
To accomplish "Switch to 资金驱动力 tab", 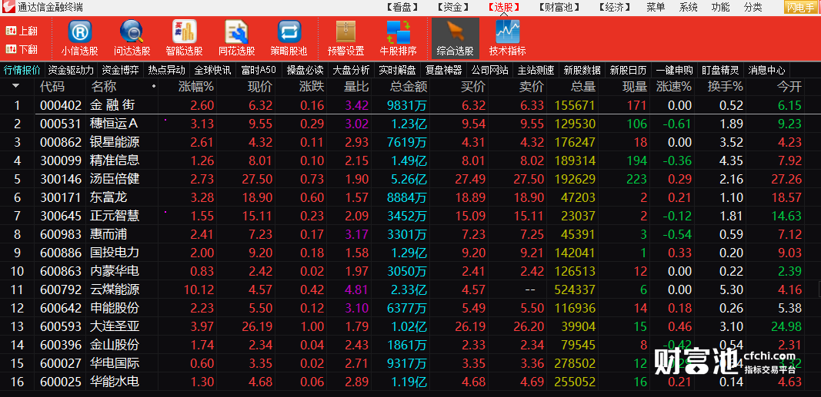I will (x=71, y=71).
